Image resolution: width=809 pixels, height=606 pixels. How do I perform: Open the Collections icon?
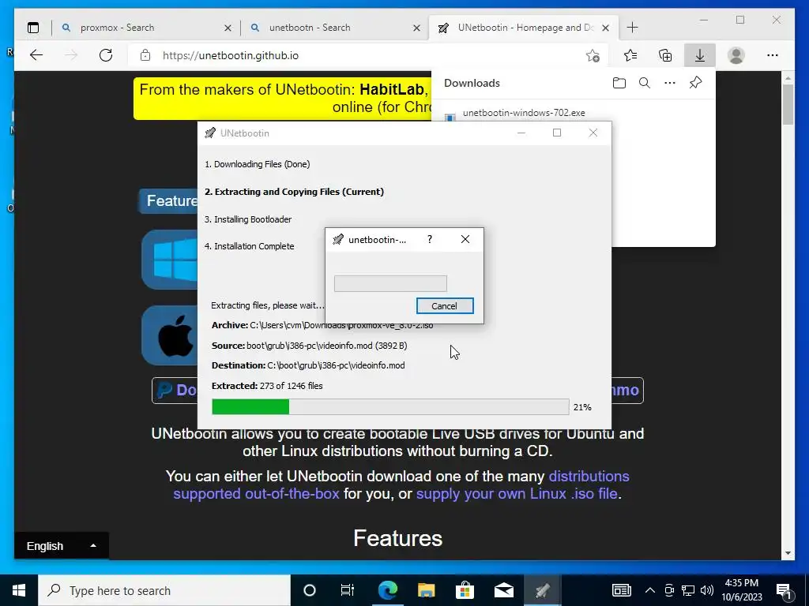coord(665,55)
